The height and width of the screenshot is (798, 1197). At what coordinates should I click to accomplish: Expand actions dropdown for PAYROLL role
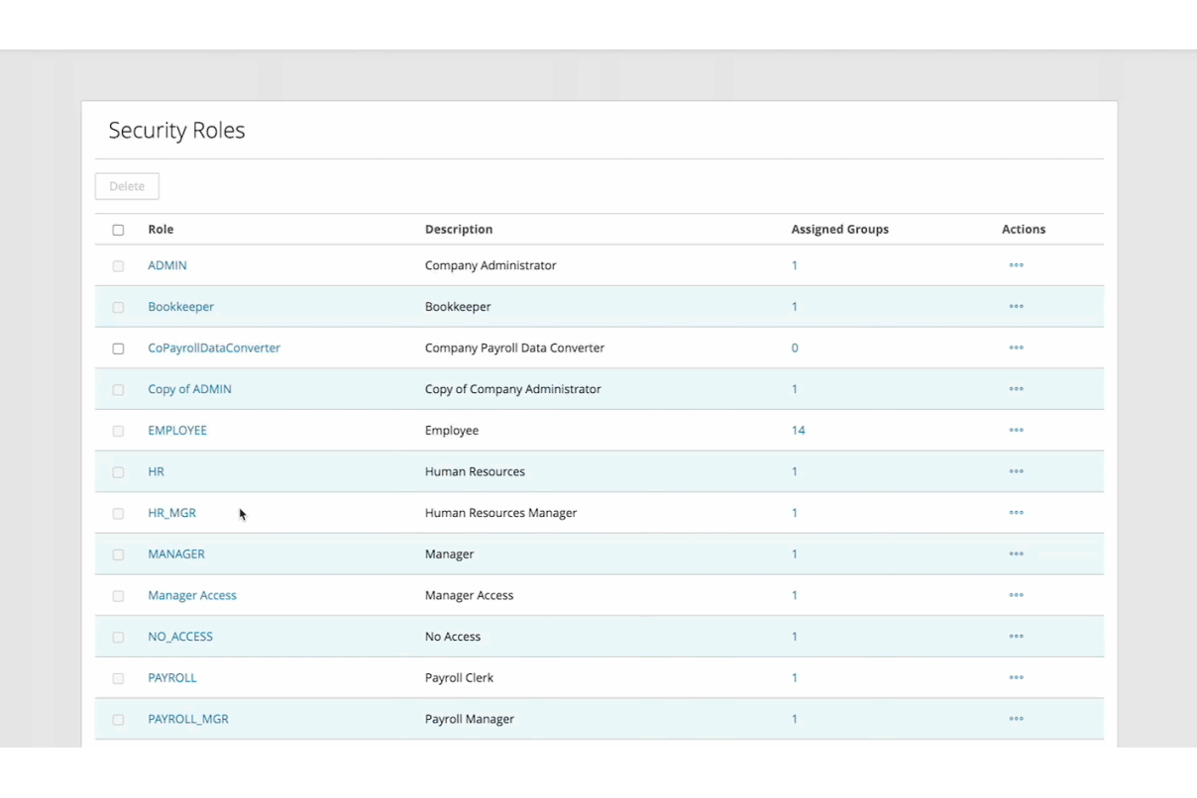(x=1016, y=678)
